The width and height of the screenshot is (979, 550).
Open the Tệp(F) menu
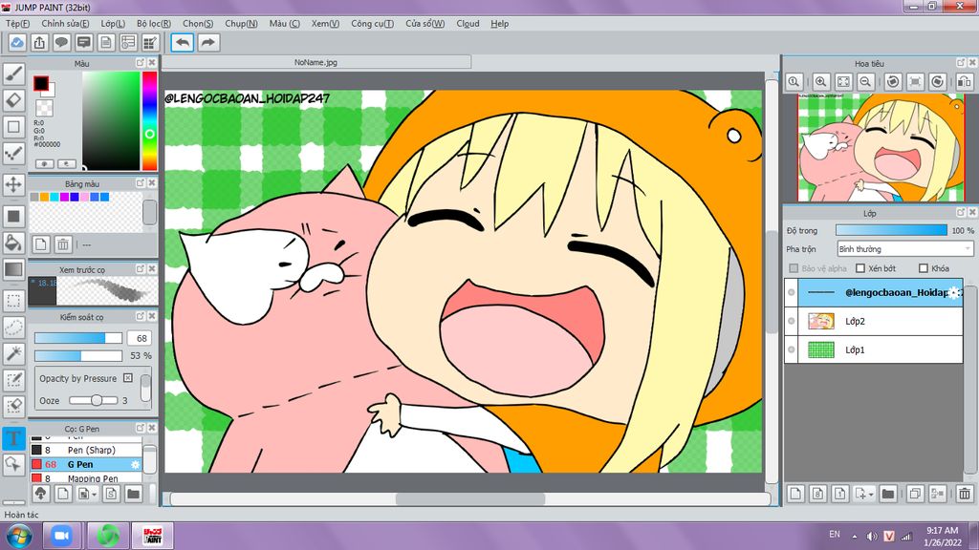point(17,23)
